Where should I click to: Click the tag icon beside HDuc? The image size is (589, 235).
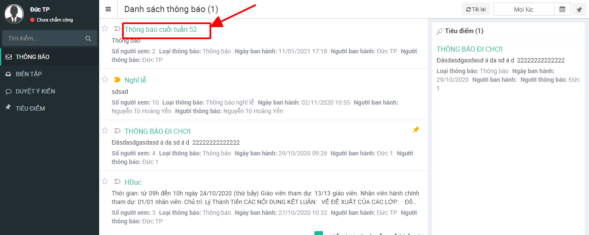tap(117, 182)
